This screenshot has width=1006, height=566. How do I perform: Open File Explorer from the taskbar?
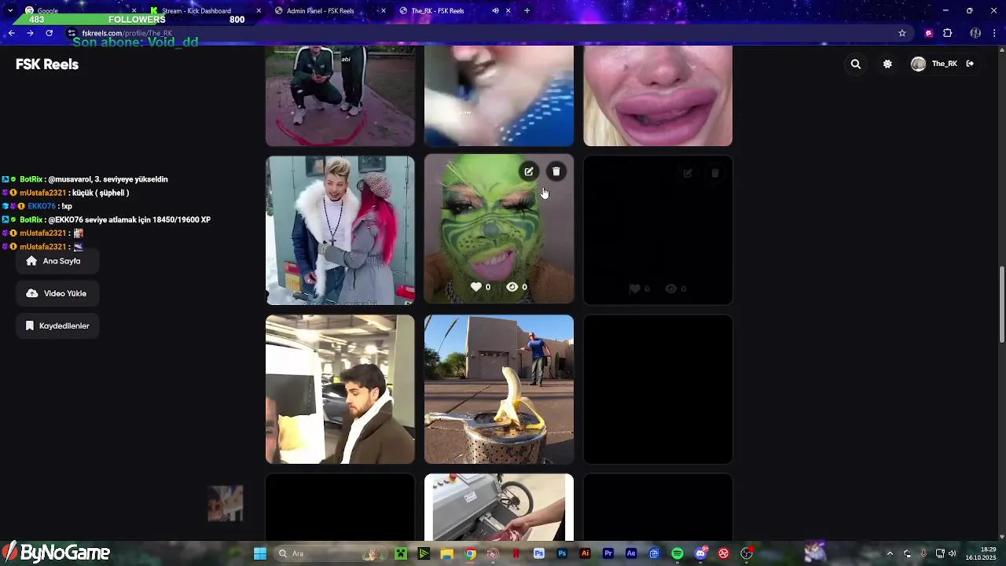coord(446,553)
